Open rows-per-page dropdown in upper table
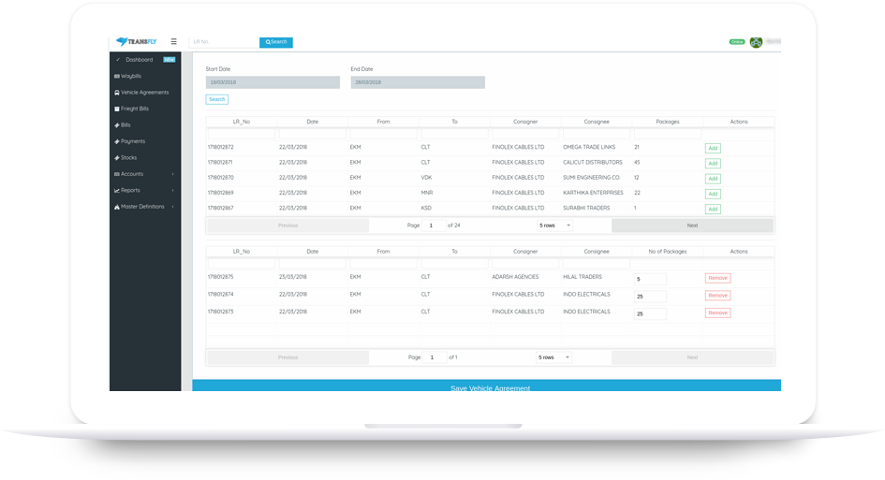Screen dimensions: 885x480 (x=554, y=225)
